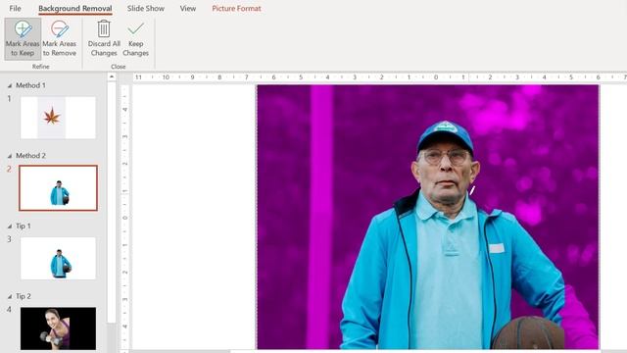Open the Slide Show tab
Image resolution: width=627 pixels, height=353 pixels.
146,9
